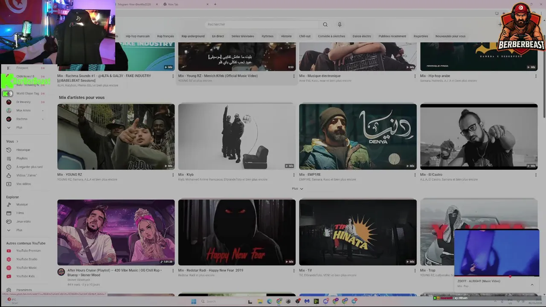Select the Séries télévisées filter chip
The image size is (546, 307).
[x=243, y=36]
